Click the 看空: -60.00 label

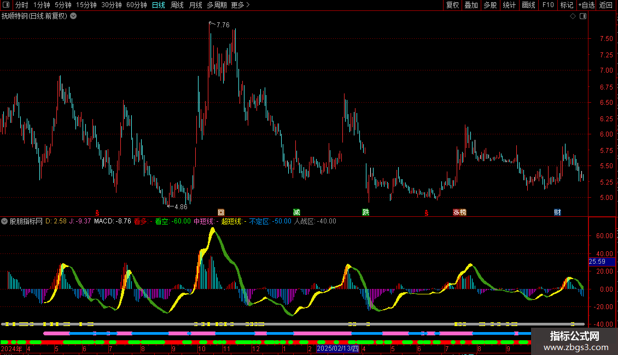(173, 221)
